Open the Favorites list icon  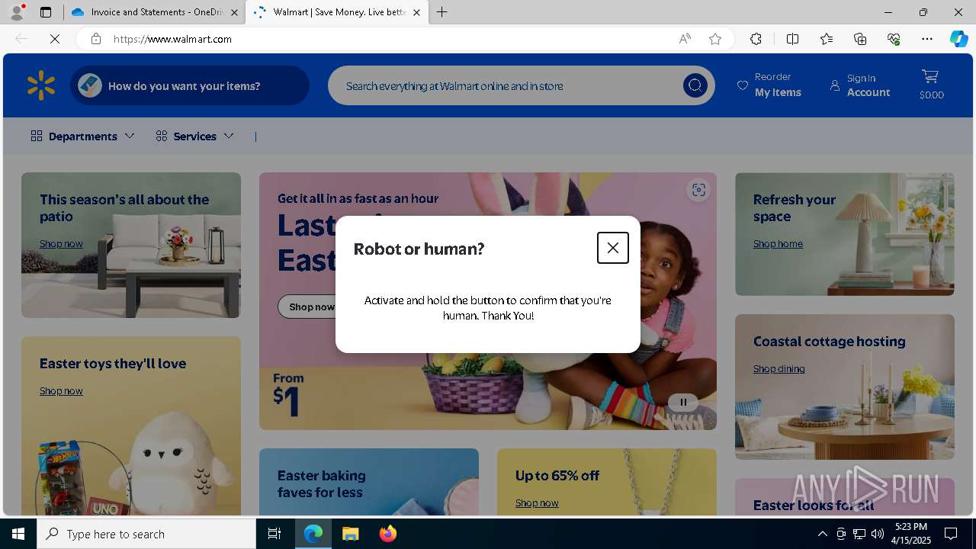827,39
